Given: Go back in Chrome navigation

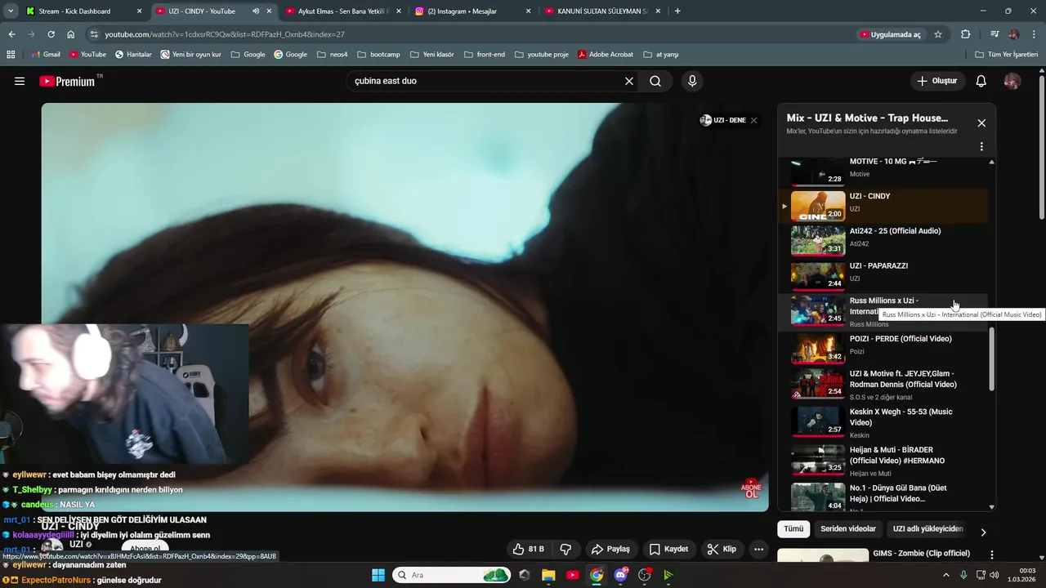Looking at the screenshot, I should click(x=11, y=34).
